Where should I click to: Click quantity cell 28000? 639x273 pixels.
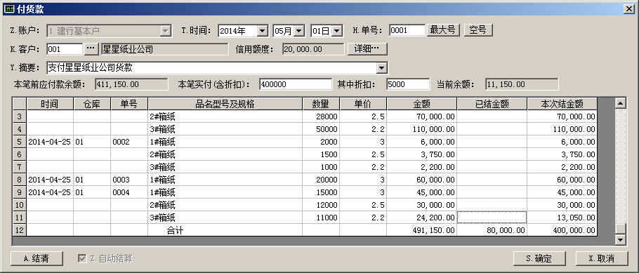pos(321,116)
